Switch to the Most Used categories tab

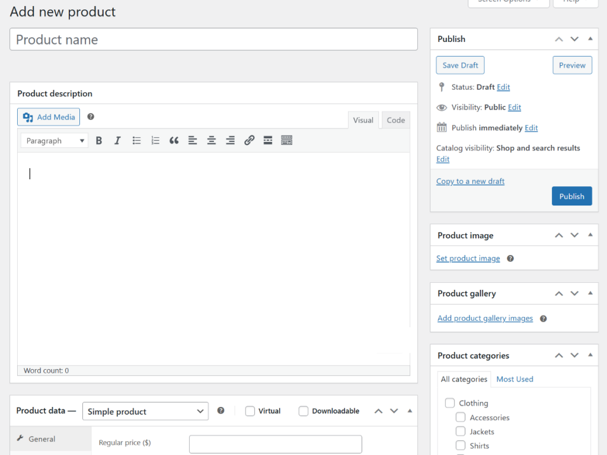[515, 379]
